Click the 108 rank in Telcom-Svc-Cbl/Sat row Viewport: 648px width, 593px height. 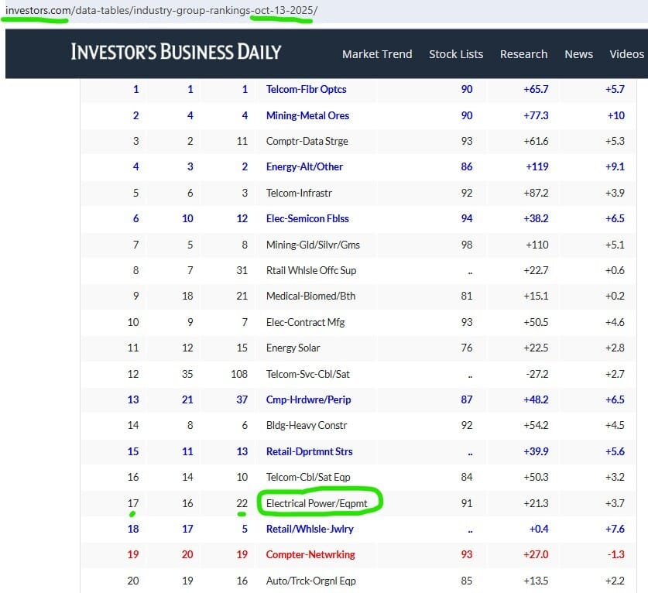tap(239, 374)
